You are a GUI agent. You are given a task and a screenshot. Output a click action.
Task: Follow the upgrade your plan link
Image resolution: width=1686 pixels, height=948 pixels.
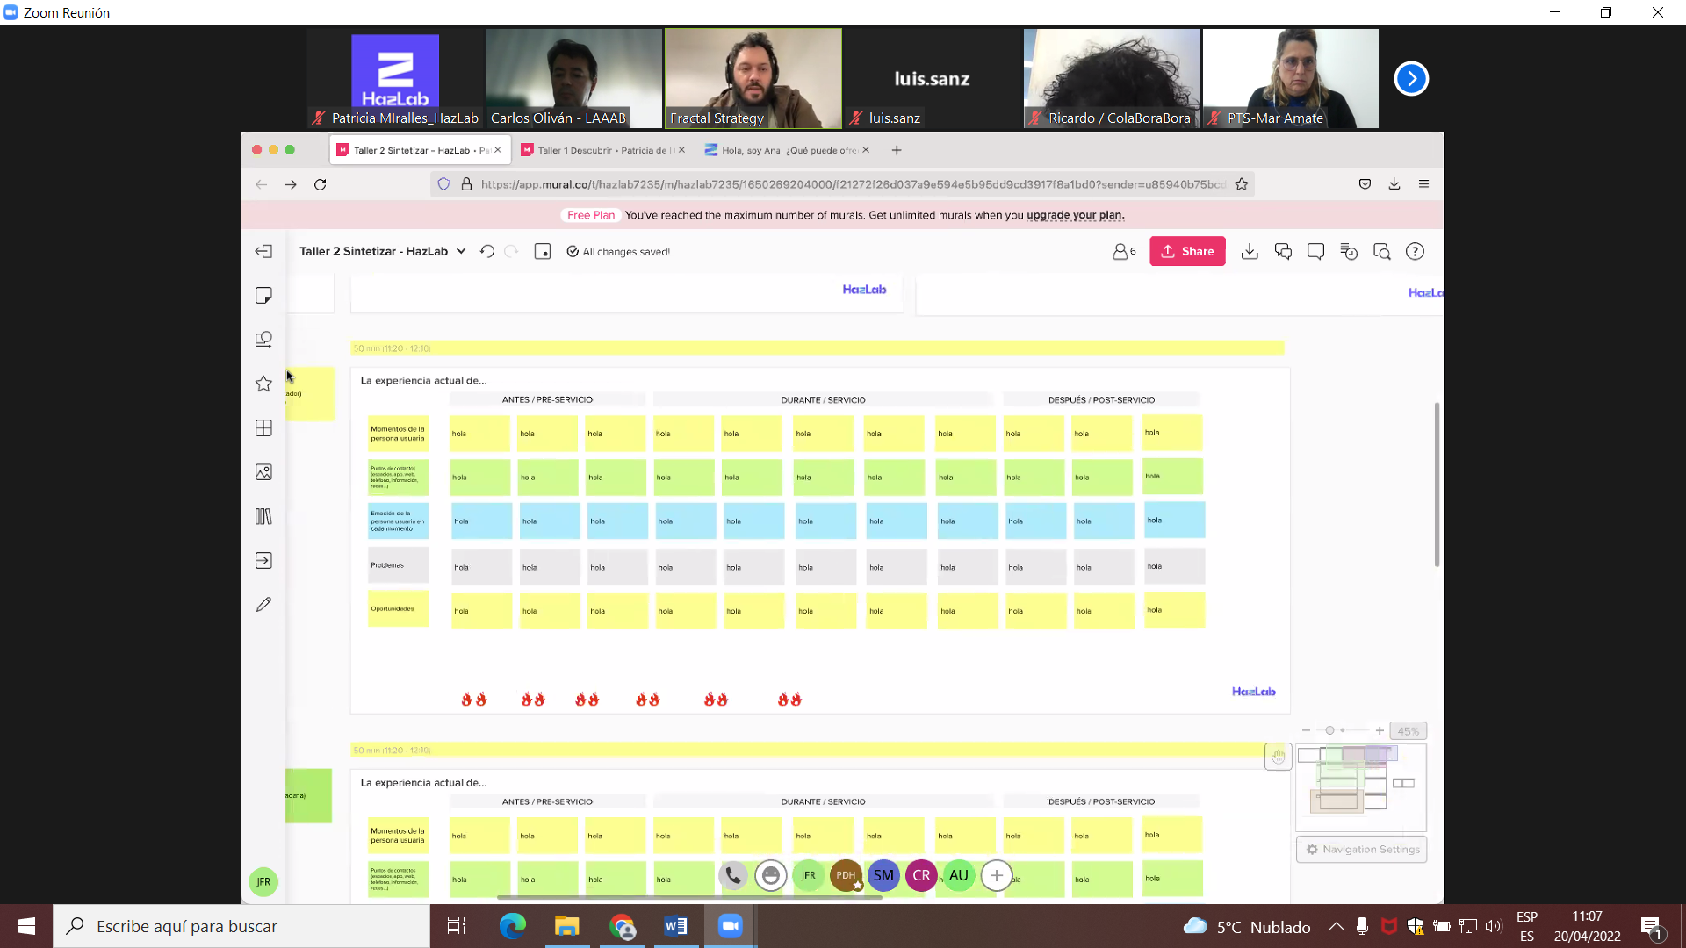point(1075,215)
